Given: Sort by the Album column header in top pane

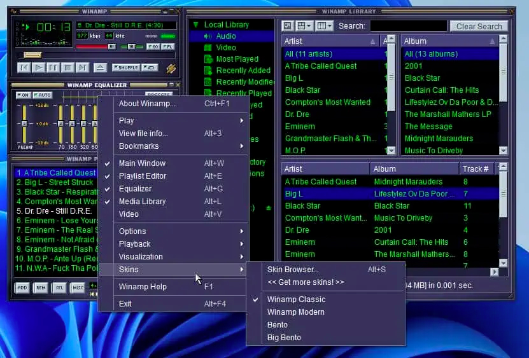Looking at the screenshot, I should pyautogui.click(x=449, y=41).
